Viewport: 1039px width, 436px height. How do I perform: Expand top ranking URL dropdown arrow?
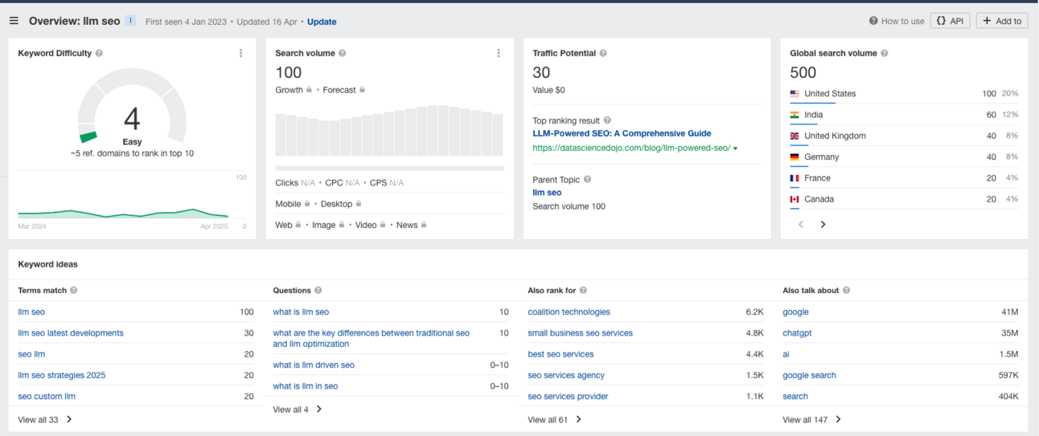coord(735,149)
